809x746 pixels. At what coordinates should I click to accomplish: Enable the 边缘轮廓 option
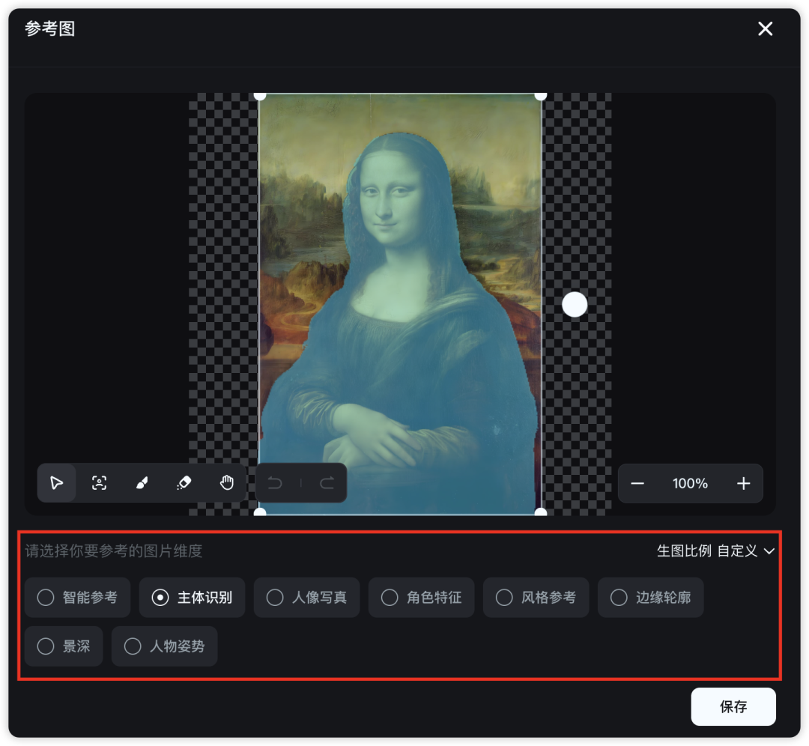tap(651, 598)
